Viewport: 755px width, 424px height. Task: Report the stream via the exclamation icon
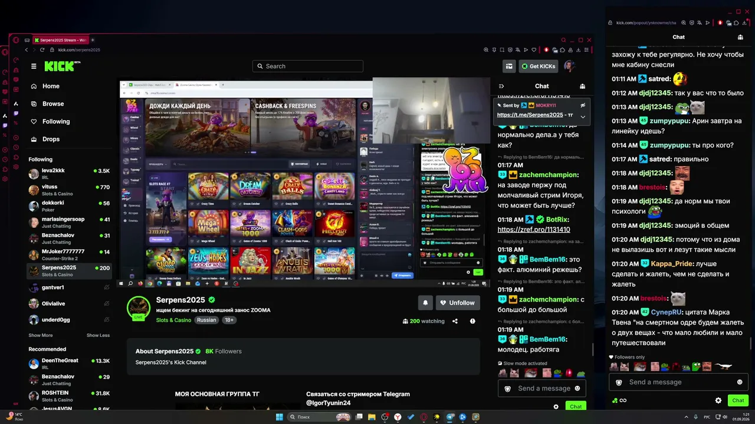[472, 321]
